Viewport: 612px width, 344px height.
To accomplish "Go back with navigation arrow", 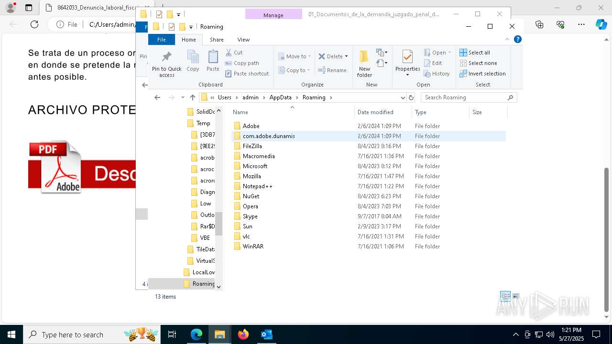I will (157, 97).
